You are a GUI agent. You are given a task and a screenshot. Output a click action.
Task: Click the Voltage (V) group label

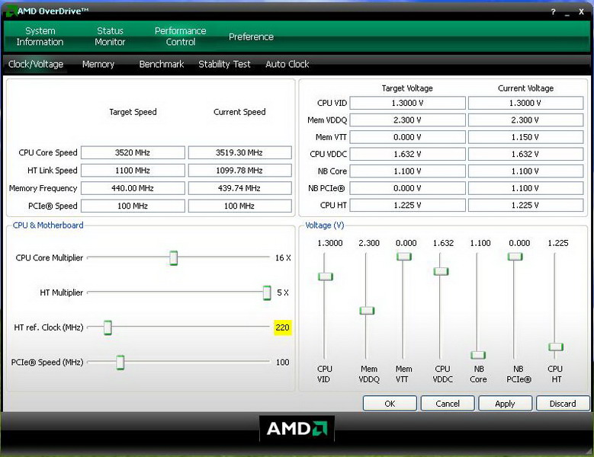(325, 225)
